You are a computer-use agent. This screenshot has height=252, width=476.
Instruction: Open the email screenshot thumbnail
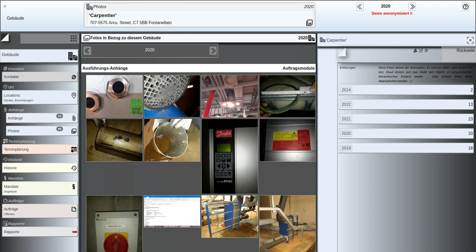(x=172, y=211)
